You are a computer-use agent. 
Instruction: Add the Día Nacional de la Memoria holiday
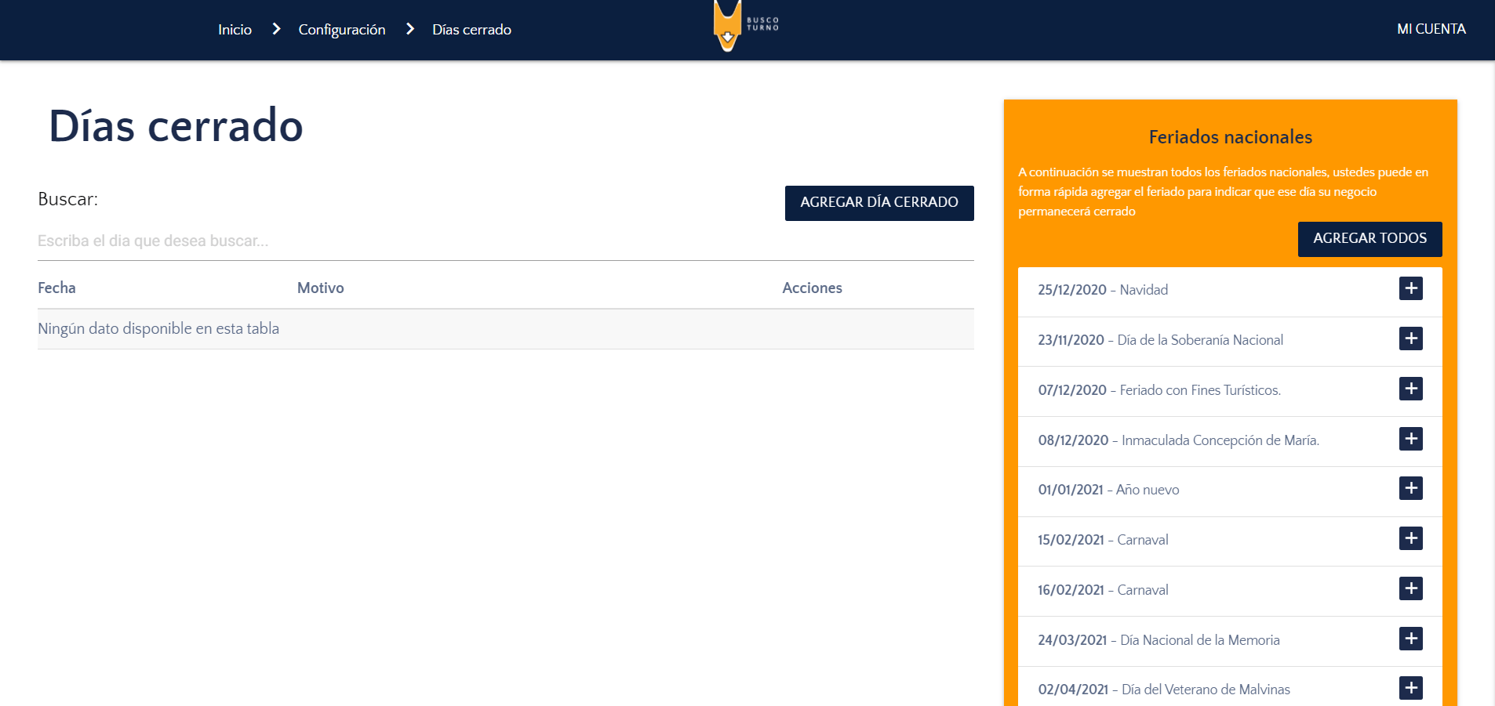(x=1410, y=639)
